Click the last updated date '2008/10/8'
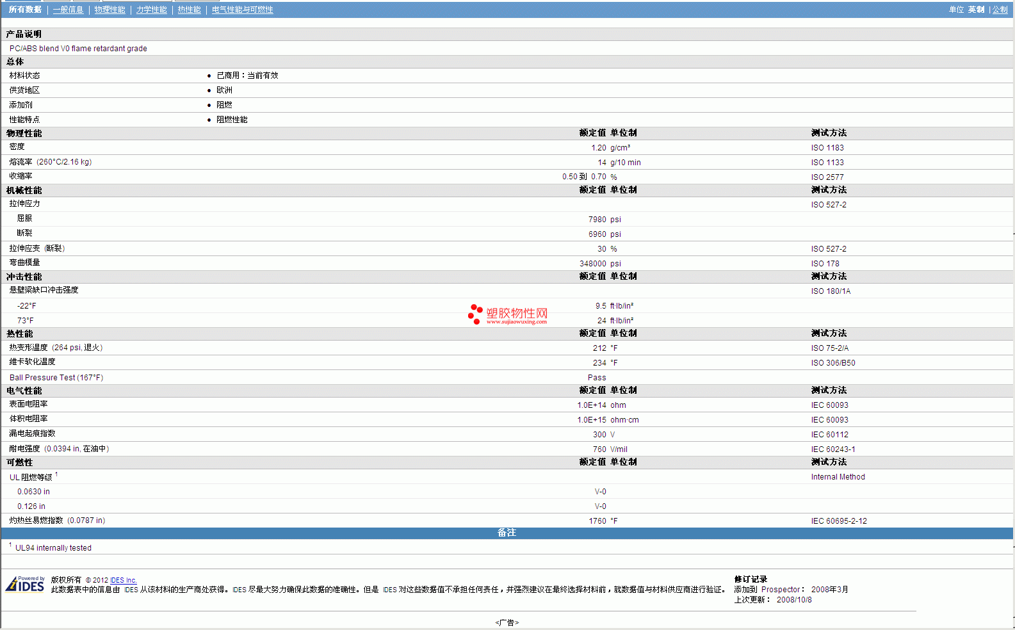Image resolution: width=1015 pixels, height=630 pixels. coord(794,600)
